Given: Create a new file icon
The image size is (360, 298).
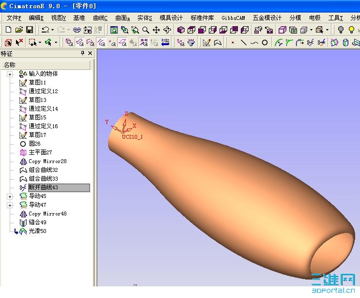Looking at the screenshot, I should pos(8,30).
